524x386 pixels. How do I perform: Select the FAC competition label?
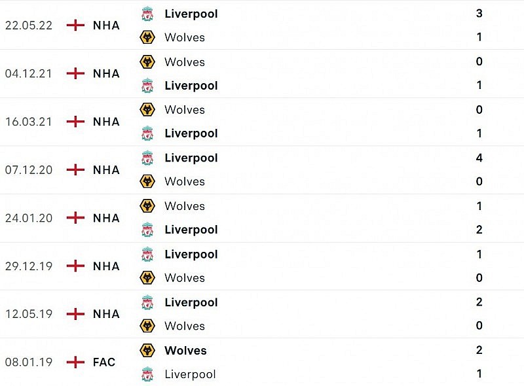(x=104, y=362)
